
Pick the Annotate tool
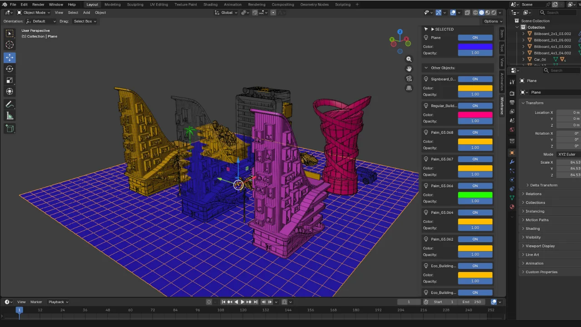[10, 104]
